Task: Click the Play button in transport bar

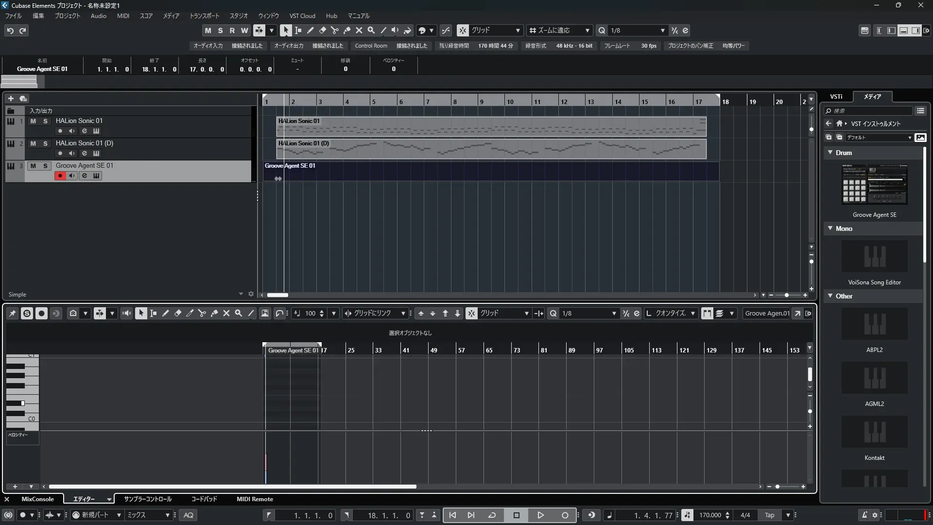Action: 540,515
